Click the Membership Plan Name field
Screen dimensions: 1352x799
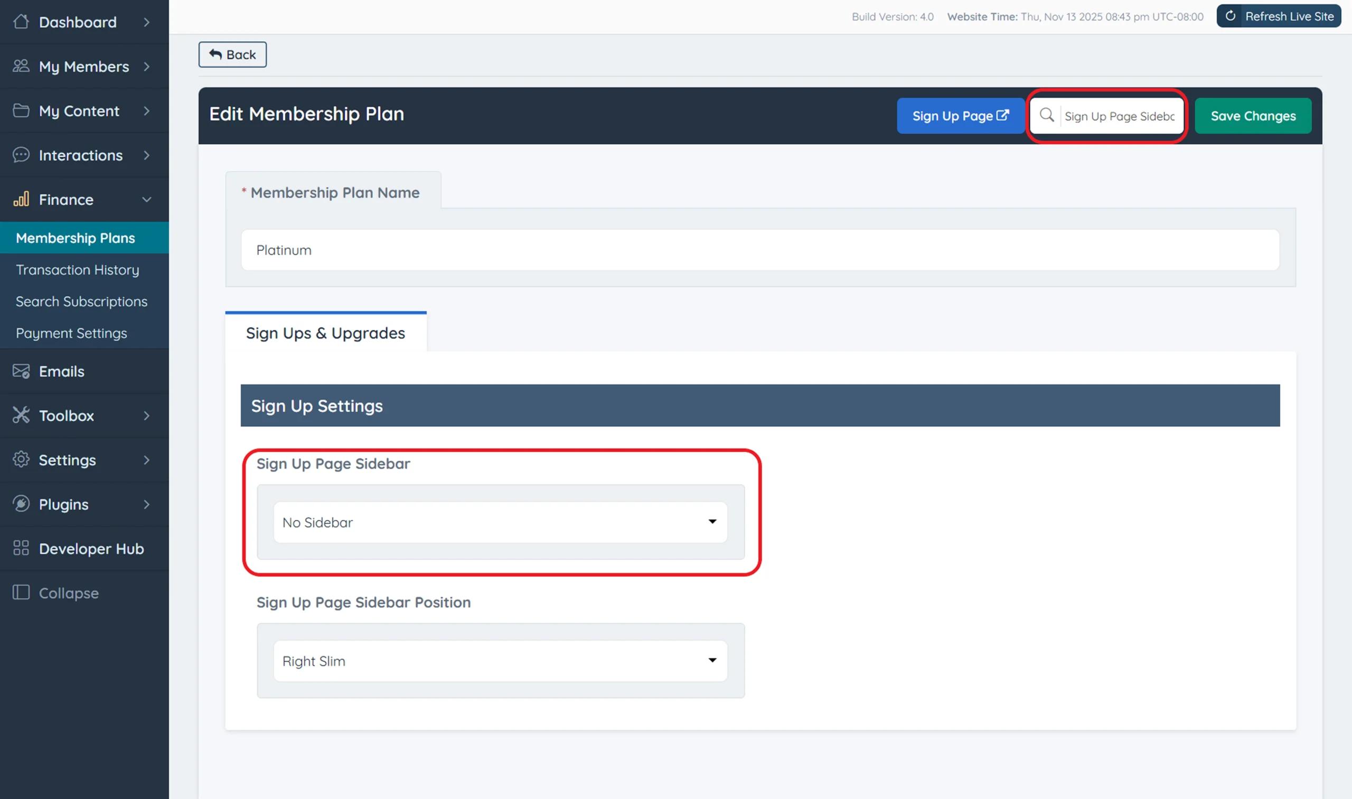click(x=759, y=250)
